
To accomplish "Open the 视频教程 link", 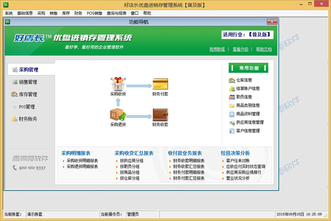I will 217,49.
